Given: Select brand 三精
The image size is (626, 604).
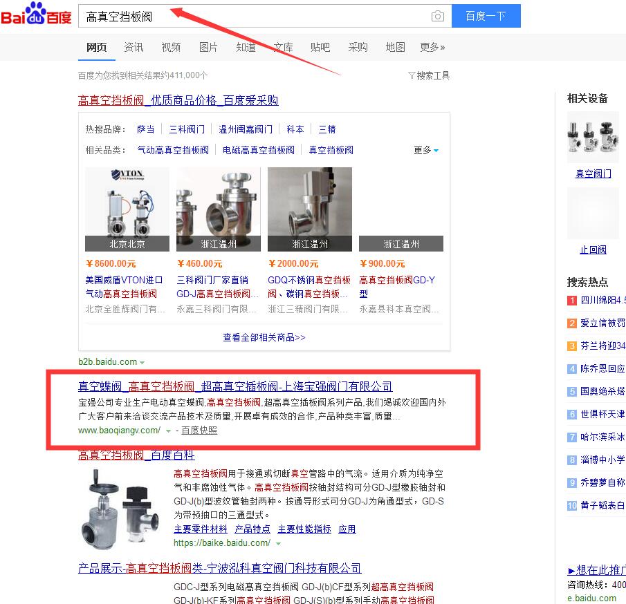Looking at the screenshot, I should click(x=327, y=129).
